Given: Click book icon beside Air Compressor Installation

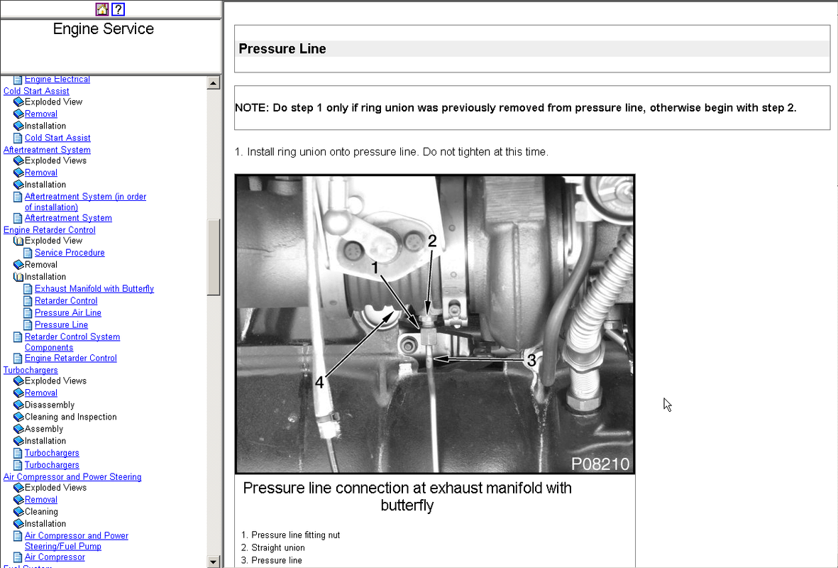Looking at the screenshot, I should pos(18,524).
